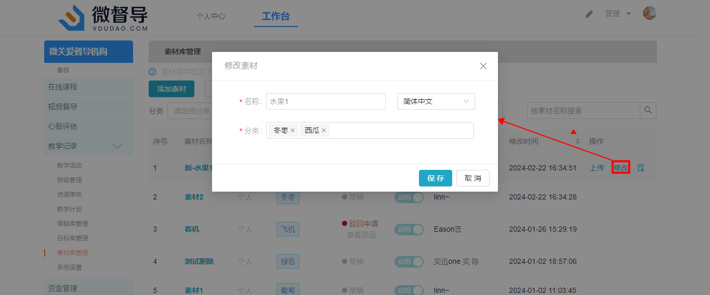
Task: Click the pencil edit icon in header
Action: click(589, 14)
